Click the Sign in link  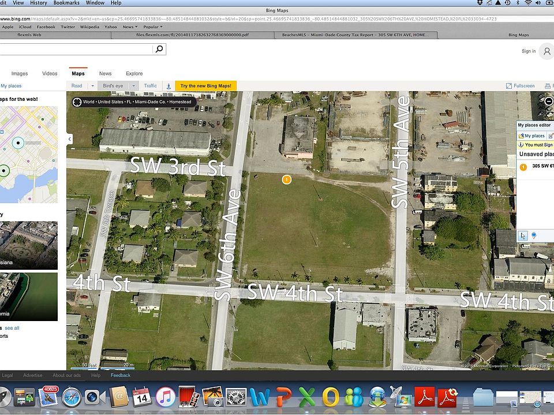click(529, 51)
